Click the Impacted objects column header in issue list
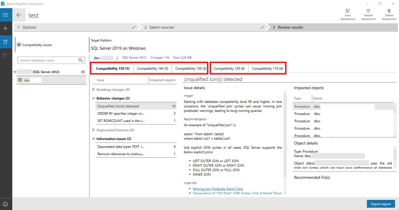Viewport: 399px width, 210px height. pos(162,80)
